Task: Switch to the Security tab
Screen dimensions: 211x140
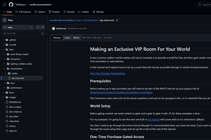Action: click(69, 12)
